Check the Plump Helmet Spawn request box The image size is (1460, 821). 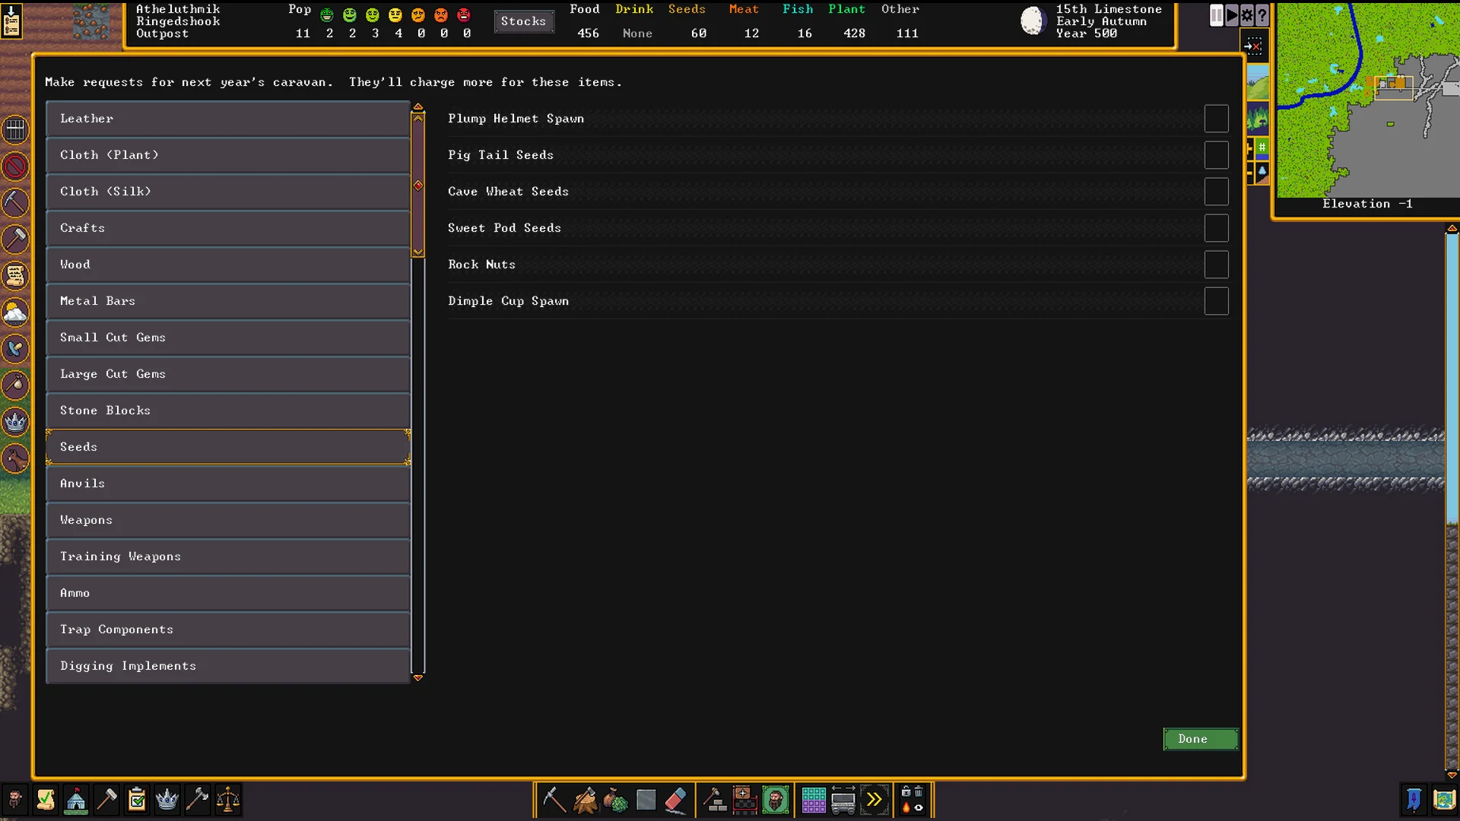click(x=1216, y=119)
